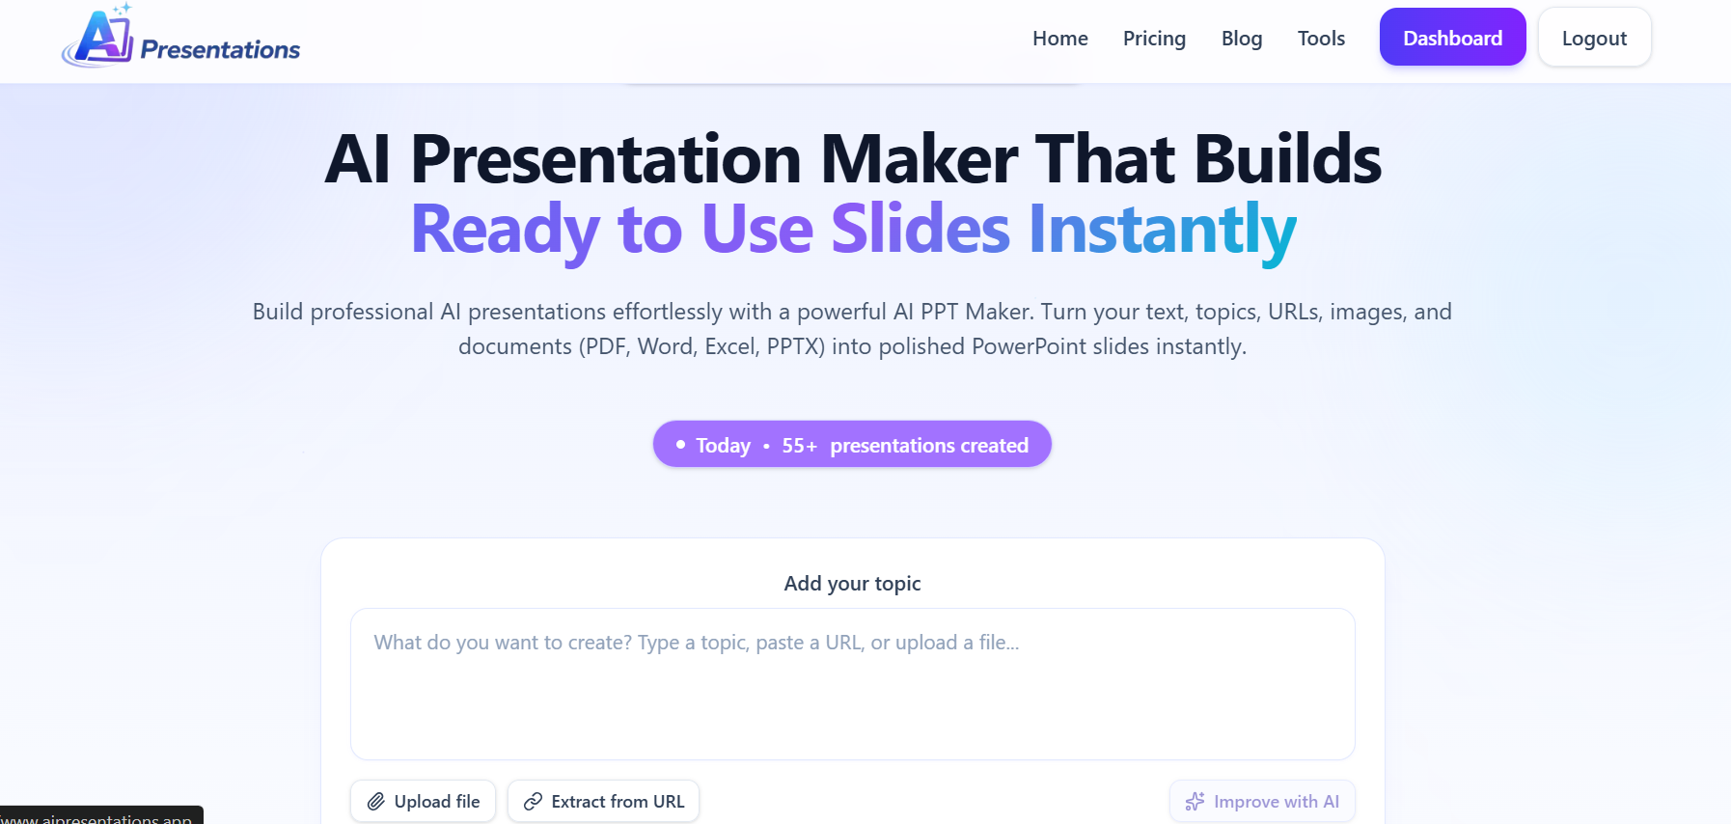
Task: Click Extract from URL button
Action: point(603,801)
